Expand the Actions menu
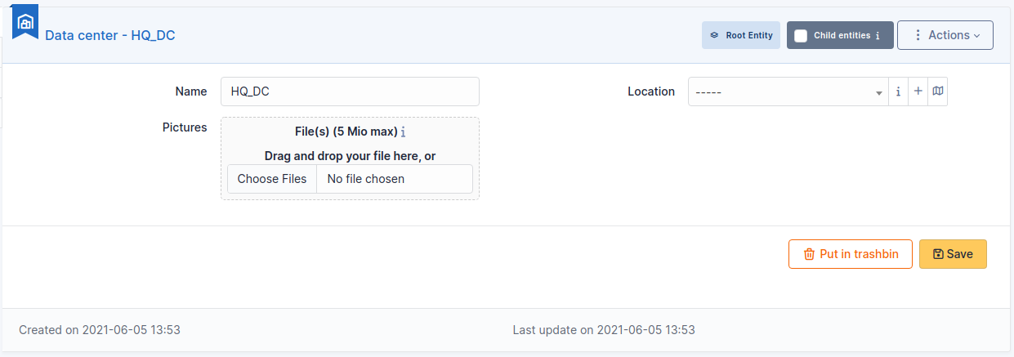 (945, 35)
